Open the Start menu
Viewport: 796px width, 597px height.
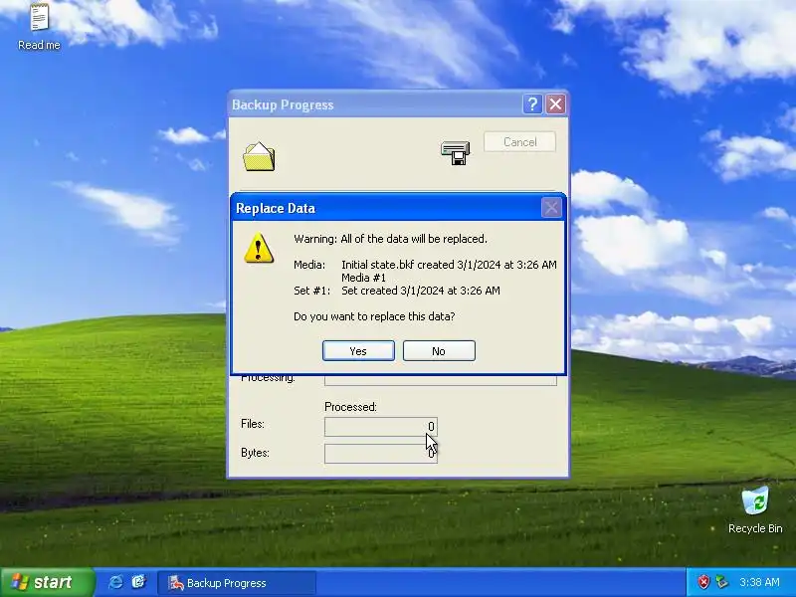(47, 582)
